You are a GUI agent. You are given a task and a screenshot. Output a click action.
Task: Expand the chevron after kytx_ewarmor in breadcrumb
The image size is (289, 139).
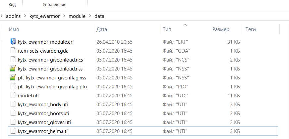tap(64, 16)
